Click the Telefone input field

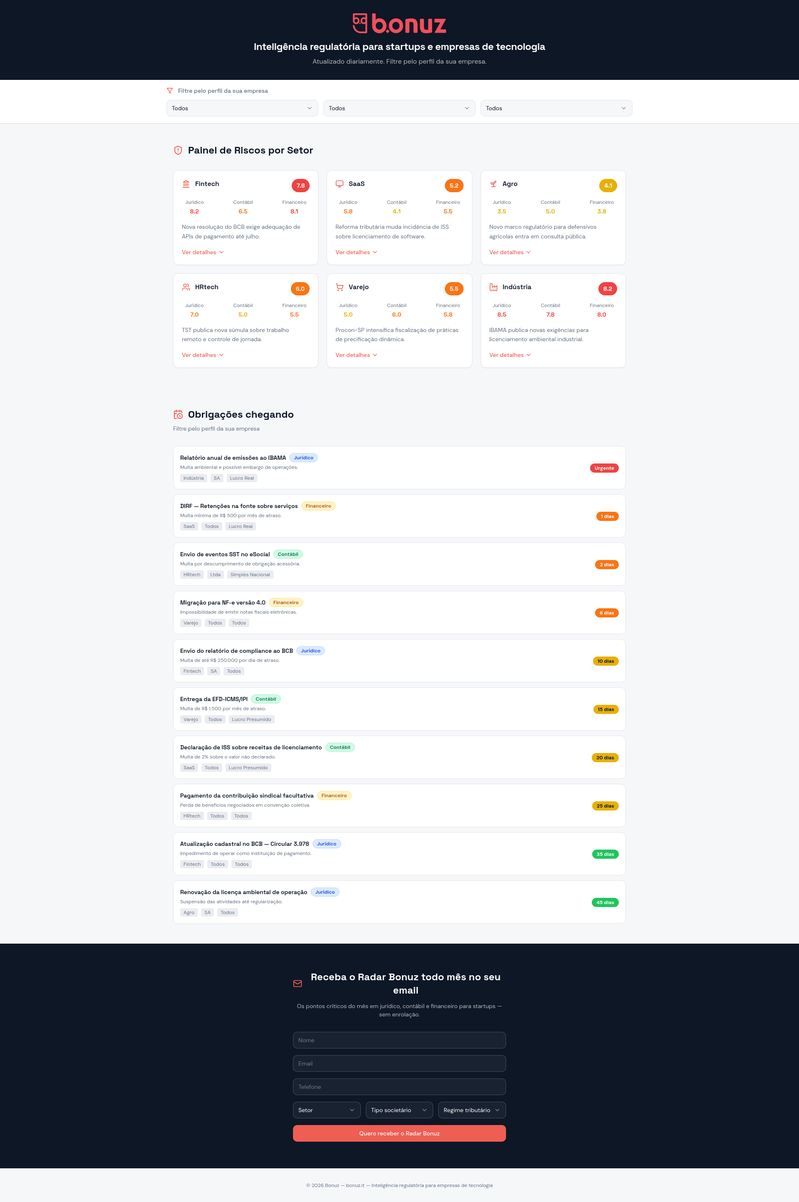pyautogui.click(x=399, y=1087)
